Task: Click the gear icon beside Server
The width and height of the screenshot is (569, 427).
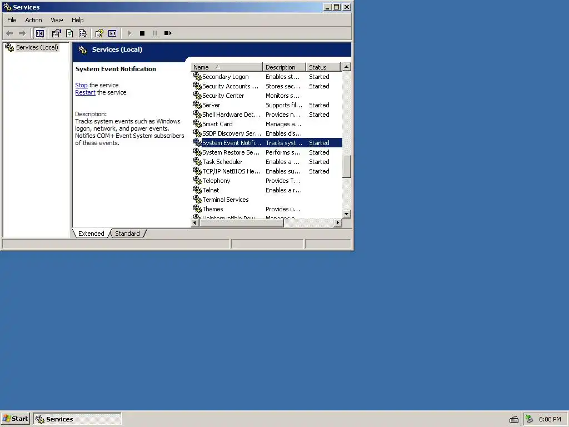Action: 197,105
